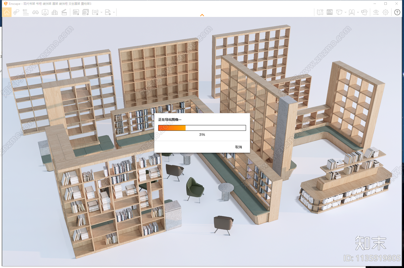Screen dimensions: 404x268
Task: Enable the VR headset mode icon
Action: (364, 12)
